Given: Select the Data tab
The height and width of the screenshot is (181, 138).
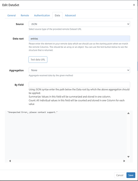Looking at the screenshot, I should coord(57,16).
